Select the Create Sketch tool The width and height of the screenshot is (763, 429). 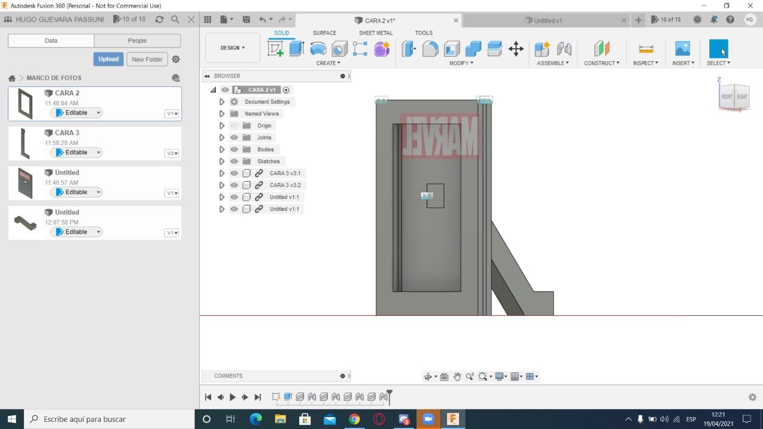pyautogui.click(x=275, y=49)
